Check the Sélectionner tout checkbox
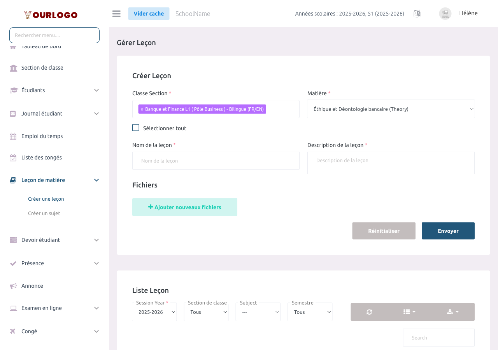Screen dimensions: 498x350 tap(136, 128)
